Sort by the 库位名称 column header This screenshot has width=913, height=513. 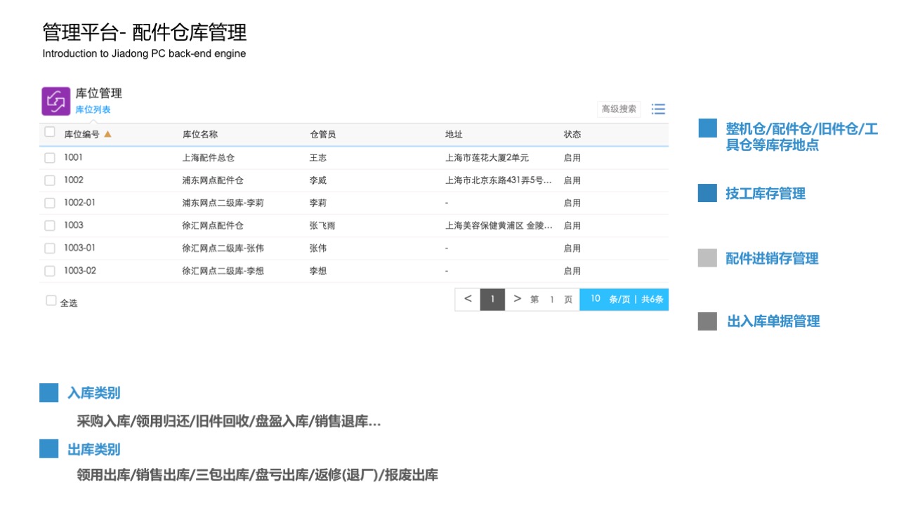[200, 135]
